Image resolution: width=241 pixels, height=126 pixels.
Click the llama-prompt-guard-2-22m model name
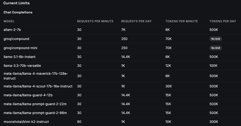pos(35,104)
